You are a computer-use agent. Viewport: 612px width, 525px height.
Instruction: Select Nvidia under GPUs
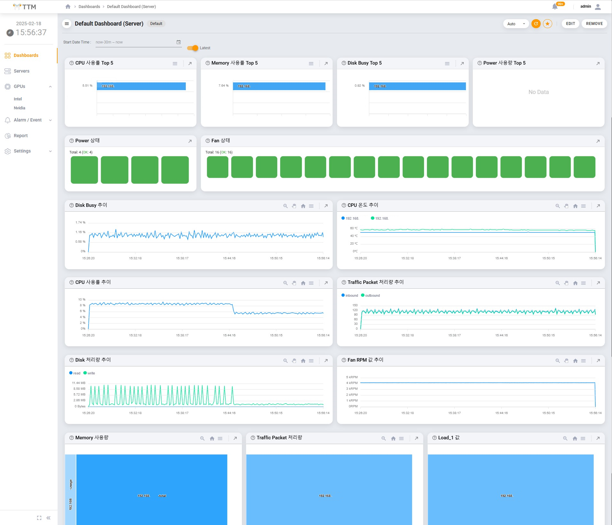(20, 108)
